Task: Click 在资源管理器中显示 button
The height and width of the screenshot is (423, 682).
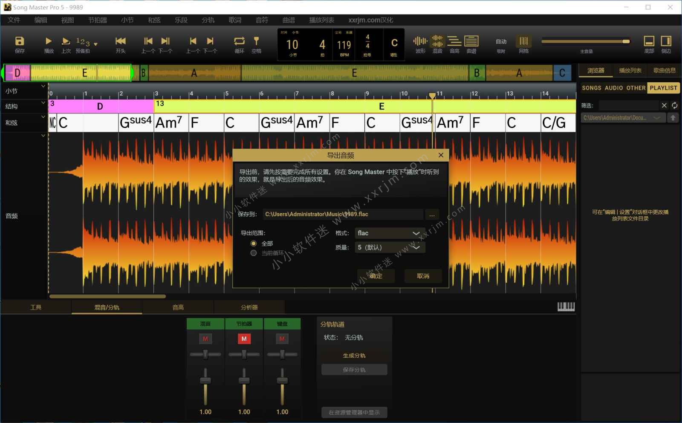Action: (x=354, y=412)
